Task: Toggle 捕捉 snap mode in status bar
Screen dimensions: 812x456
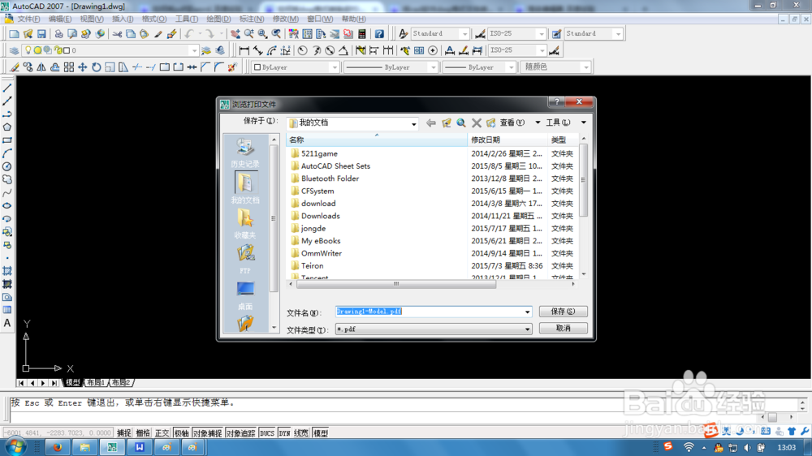Action: tap(123, 433)
